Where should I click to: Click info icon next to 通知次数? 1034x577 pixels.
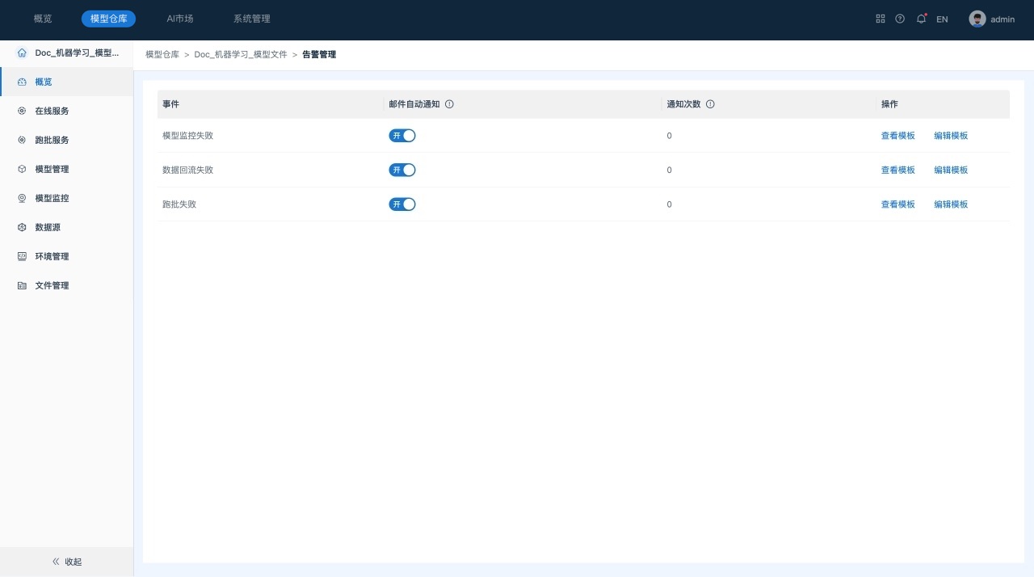click(710, 104)
